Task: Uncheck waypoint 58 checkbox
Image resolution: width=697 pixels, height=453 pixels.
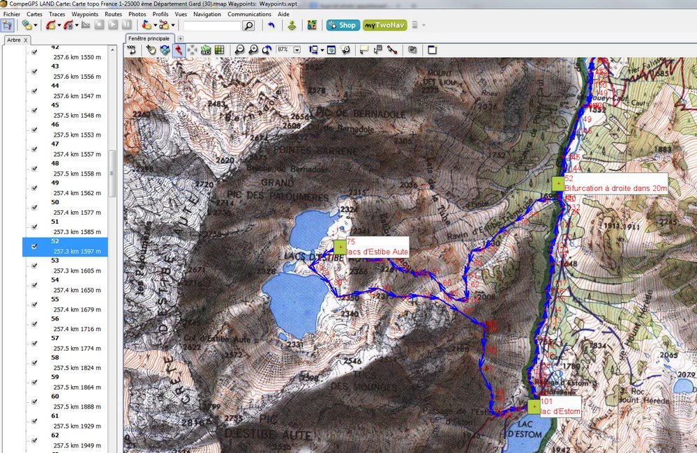Action: (x=34, y=362)
